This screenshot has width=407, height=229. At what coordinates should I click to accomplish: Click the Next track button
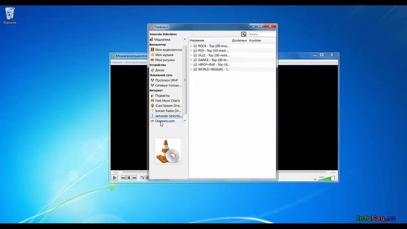[134, 177]
